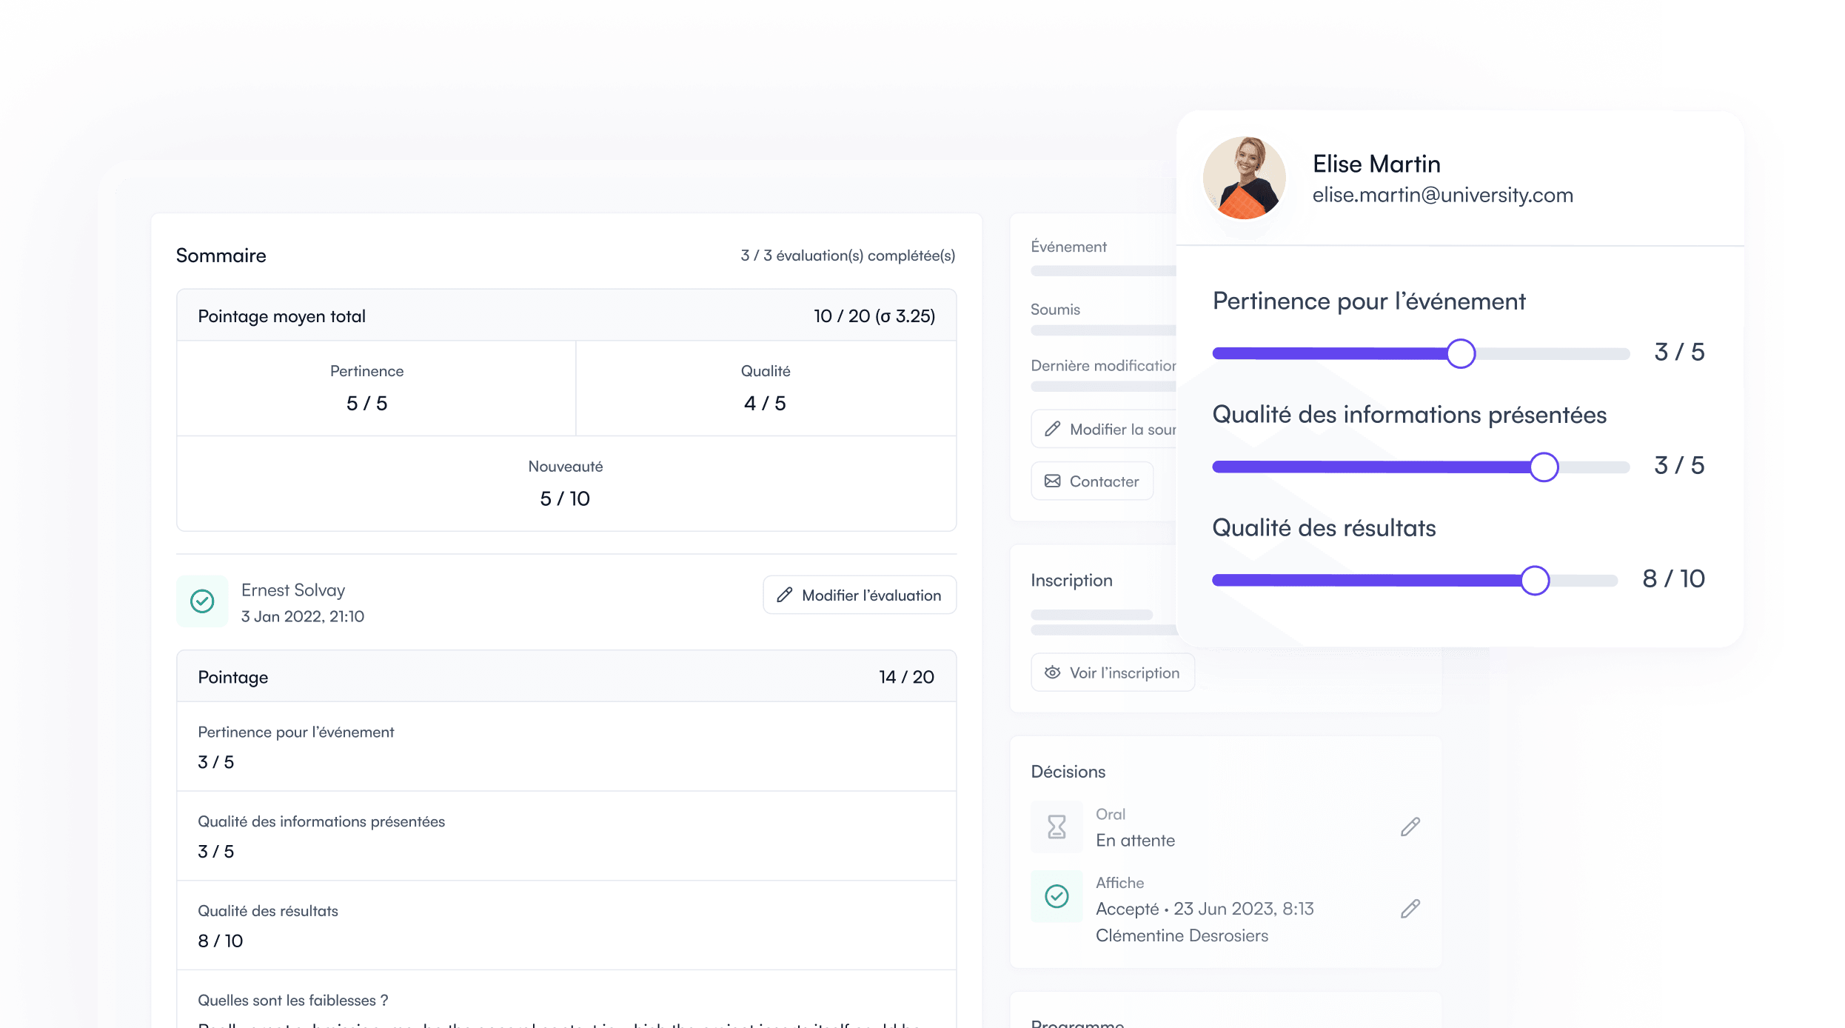Edit the Affiche decision with the pencil icon
Image resolution: width=1845 pixels, height=1028 pixels.
pyautogui.click(x=1410, y=909)
